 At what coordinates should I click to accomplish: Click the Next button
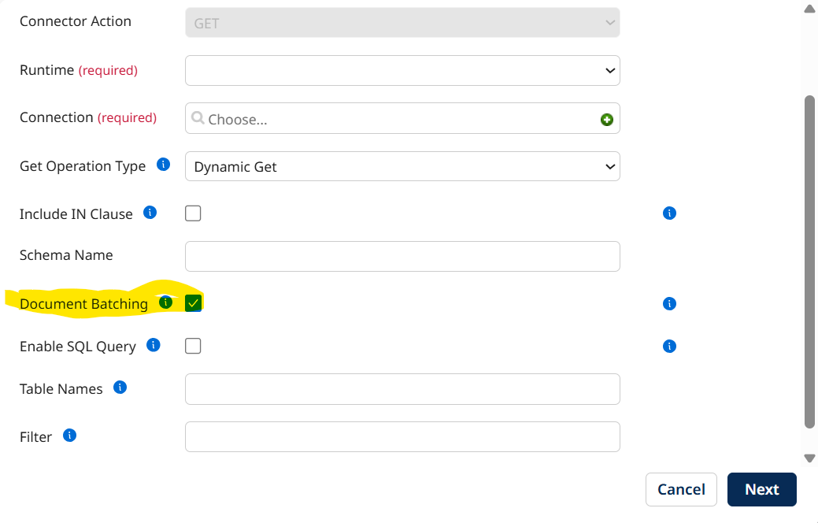[x=761, y=489]
